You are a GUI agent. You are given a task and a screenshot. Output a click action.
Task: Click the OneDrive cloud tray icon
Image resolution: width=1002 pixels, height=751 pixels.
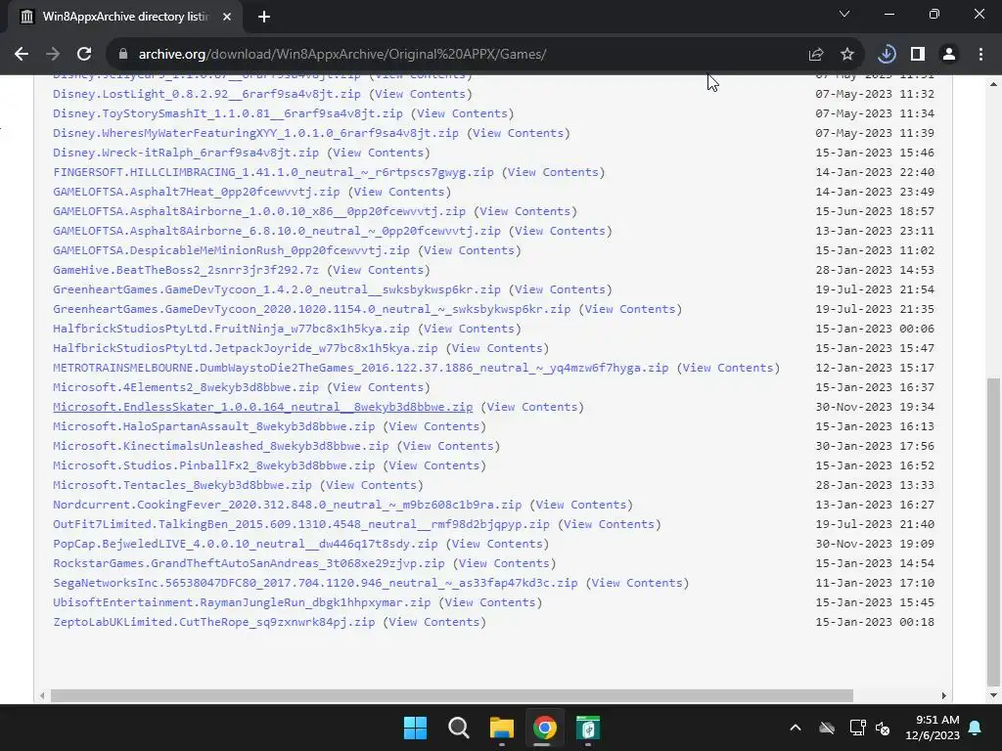(827, 728)
